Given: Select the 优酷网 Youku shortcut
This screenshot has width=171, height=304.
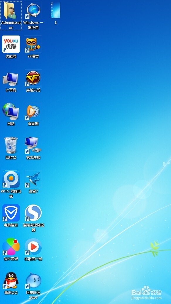Looking at the screenshot, I should pos(11,44).
